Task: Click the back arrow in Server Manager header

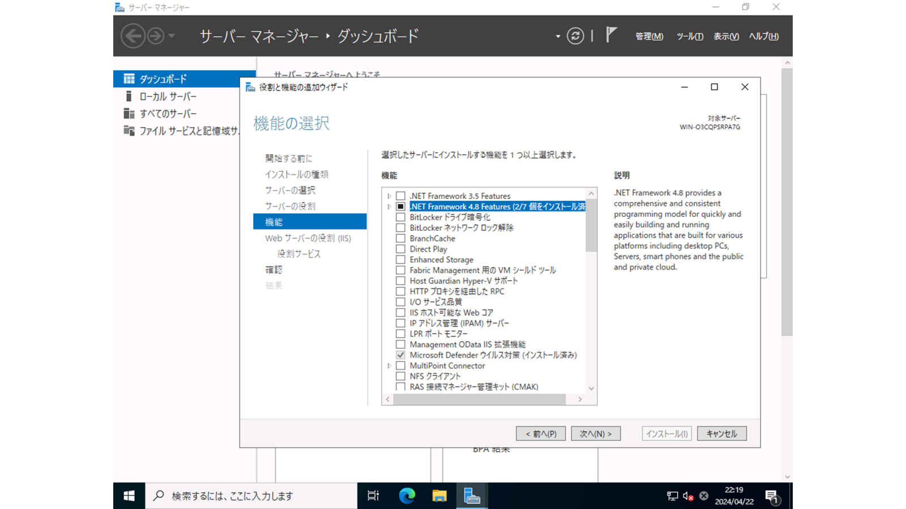Action: tap(133, 36)
